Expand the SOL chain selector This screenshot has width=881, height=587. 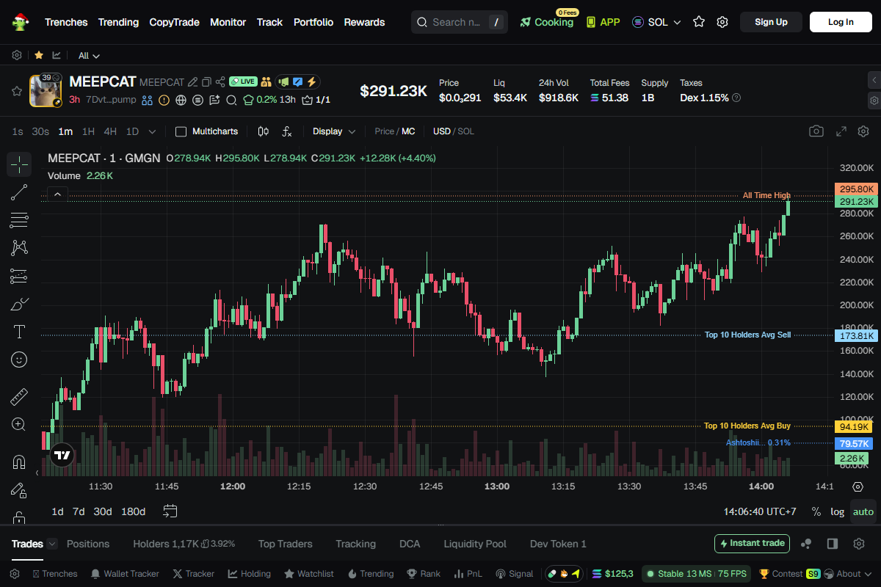tap(657, 22)
